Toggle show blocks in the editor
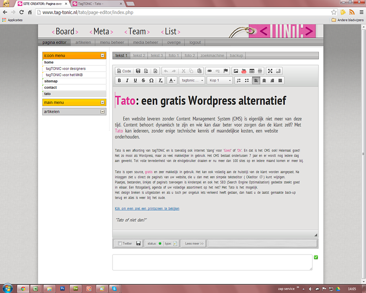Viewport: 366px width, 293px height. pyautogui.click(x=278, y=71)
